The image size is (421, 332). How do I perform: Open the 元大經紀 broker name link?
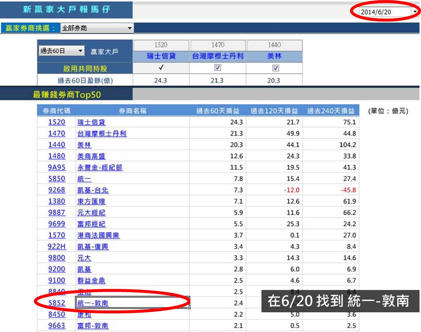click(x=91, y=213)
